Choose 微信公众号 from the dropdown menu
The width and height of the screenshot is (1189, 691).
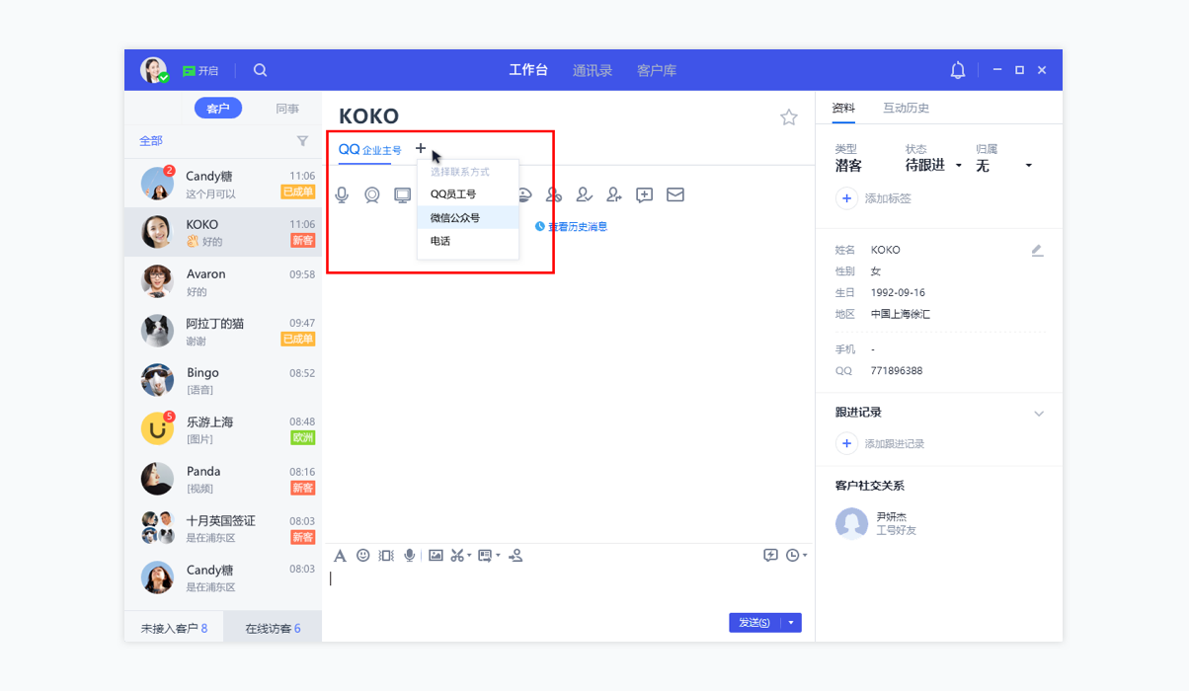[x=468, y=217]
